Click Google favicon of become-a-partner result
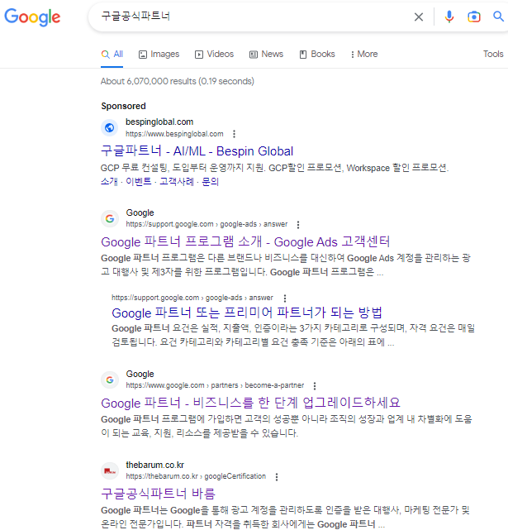This screenshot has width=508, height=530. pyautogui.click(x=110, y=380)
